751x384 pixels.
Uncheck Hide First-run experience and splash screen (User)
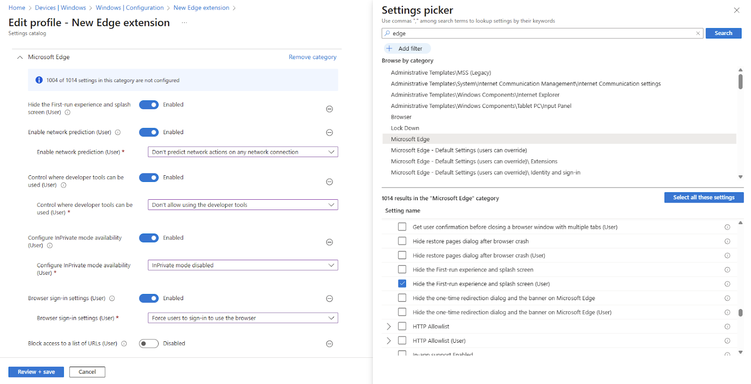pyautogui.click(x=402, y=284)
